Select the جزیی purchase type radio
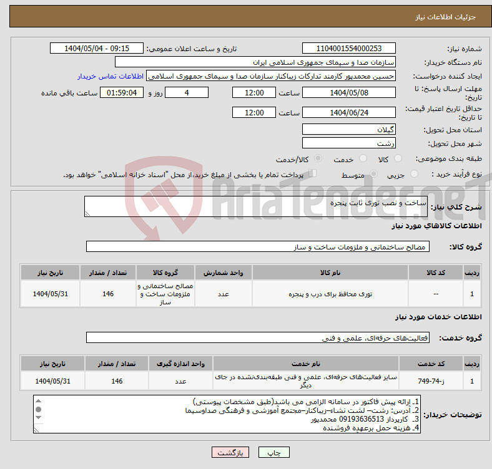 click(414, 173)
